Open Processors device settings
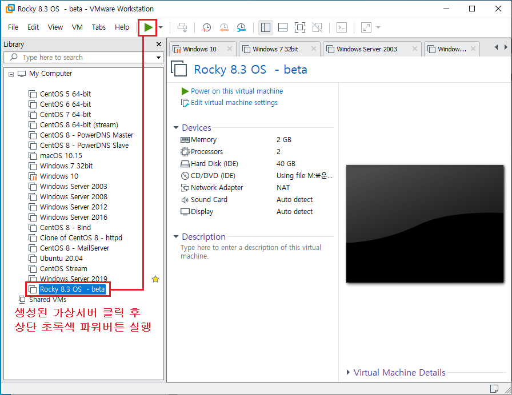 coord(207,152)
